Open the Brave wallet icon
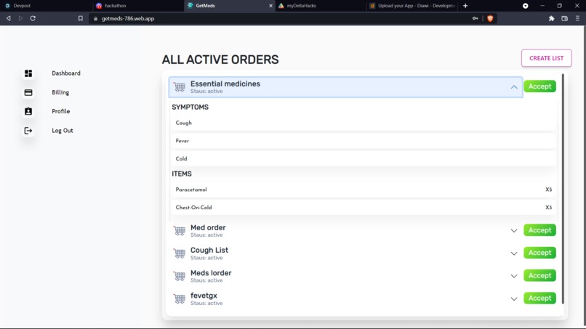The image size is (586, 329). tap(565, 18)
